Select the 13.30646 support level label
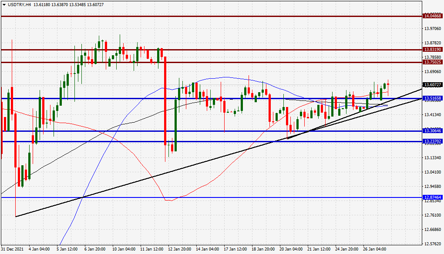Image resolution: width=444 pixels, height=254 pixels. click(x=432, y=130)
